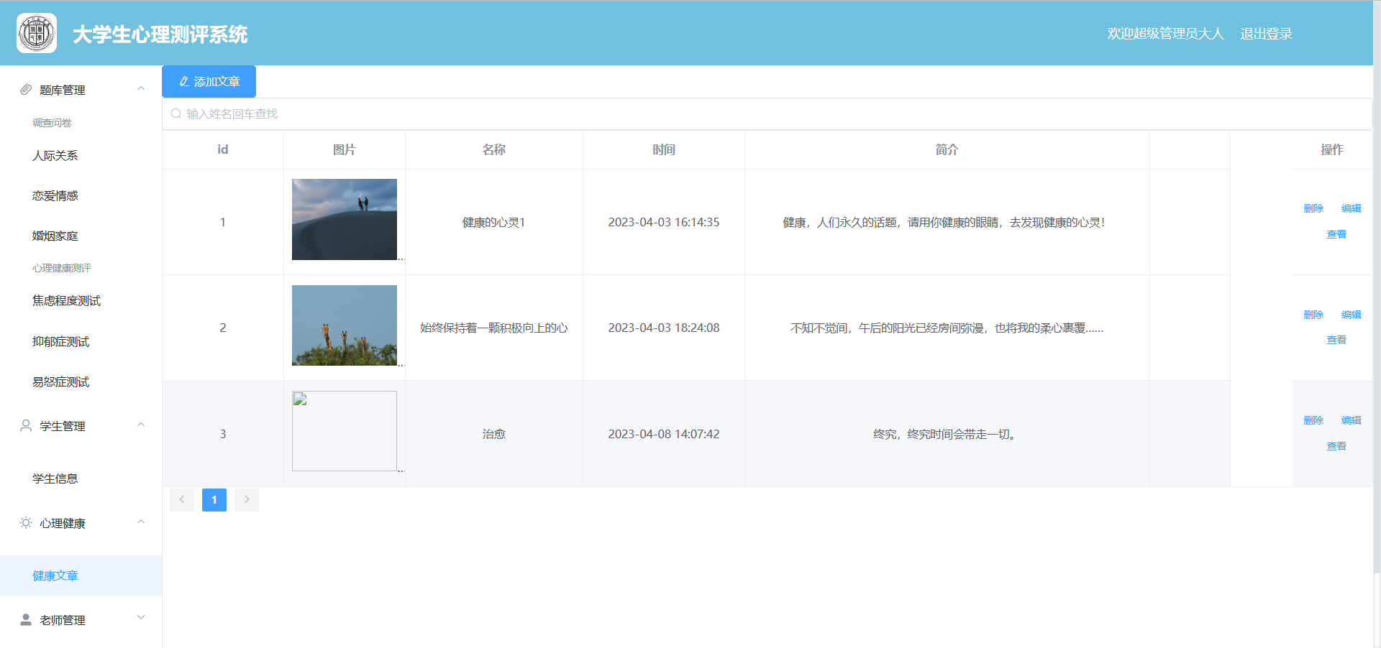Collapse the 学生管理 menu chevron
This screenshot has width=1381, height=648.
(141, 425)
